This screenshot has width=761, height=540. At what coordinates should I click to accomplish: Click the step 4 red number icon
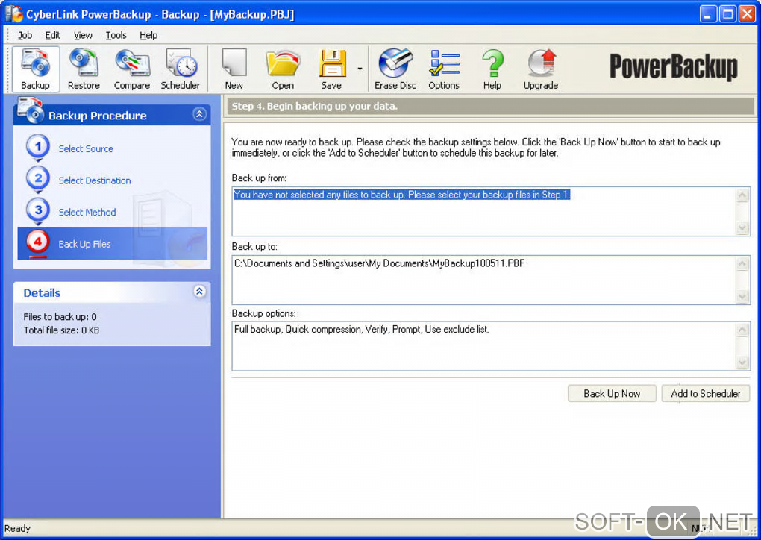(x=38, y=242)
